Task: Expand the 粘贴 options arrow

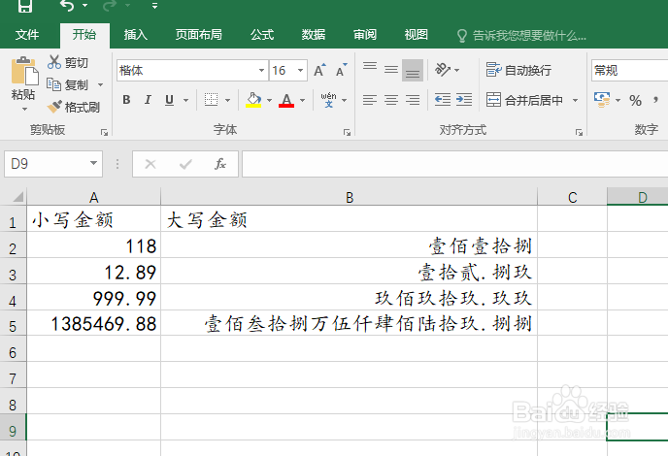Action: tap(24, 109)
